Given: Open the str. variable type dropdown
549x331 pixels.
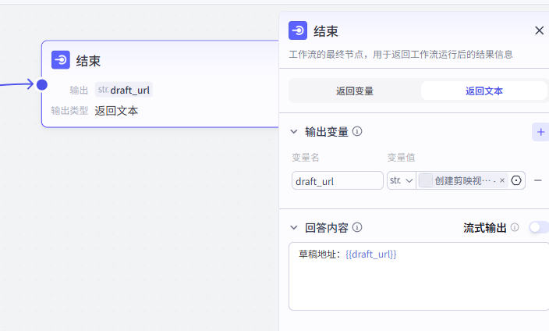Looking at the screenshot, I should 401,180.
